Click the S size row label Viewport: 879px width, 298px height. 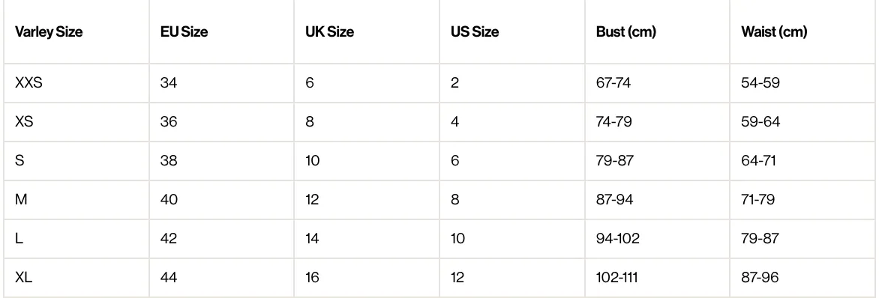click(x=19, y=161)
